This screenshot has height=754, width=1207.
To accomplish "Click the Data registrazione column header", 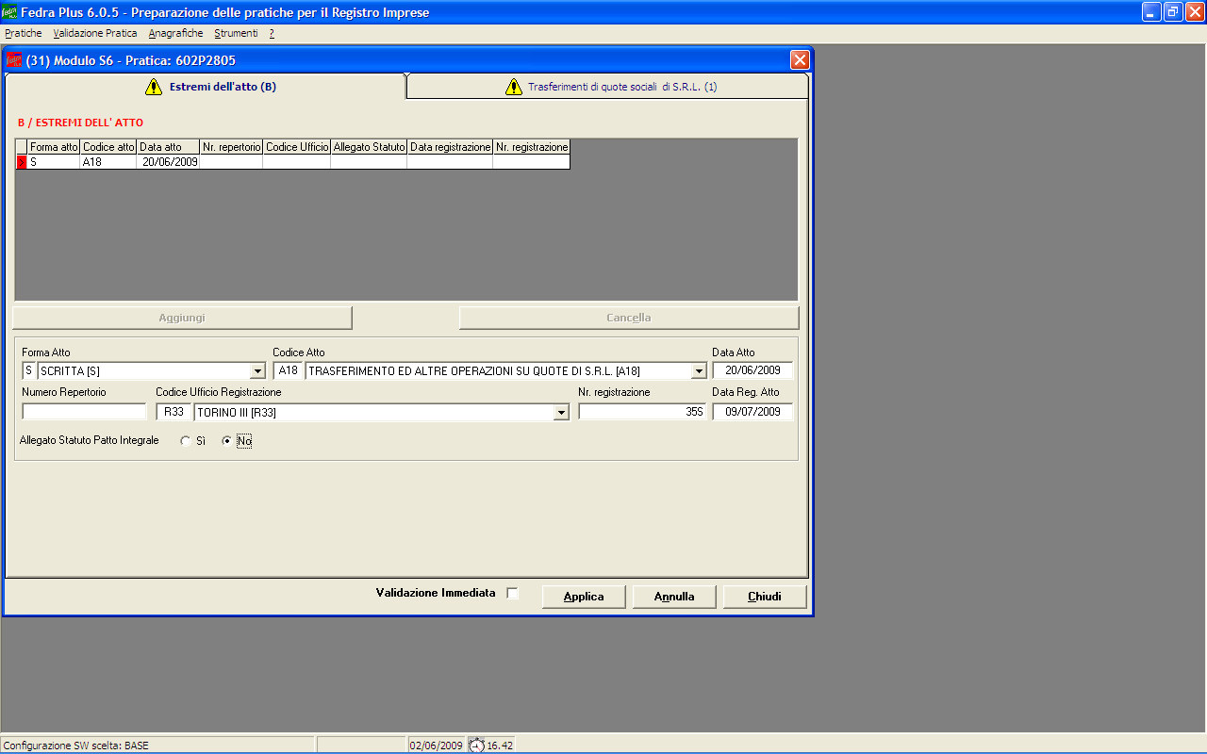I will point(450,147).
